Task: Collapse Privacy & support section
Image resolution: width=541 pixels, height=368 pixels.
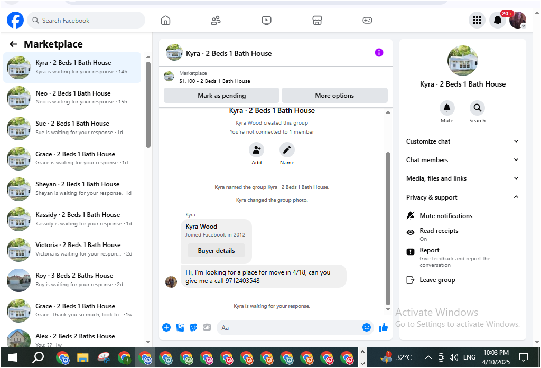Action: 462,197
